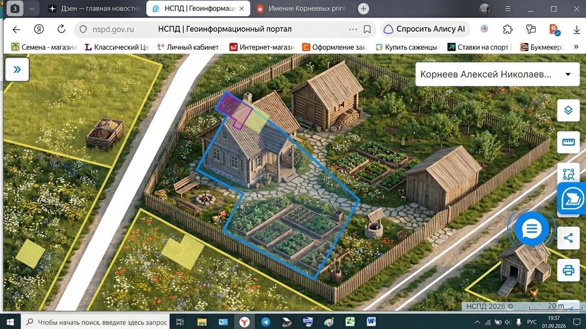Open the Windows Start menu
Screen dimensions: 586x329
pos(11,322)
